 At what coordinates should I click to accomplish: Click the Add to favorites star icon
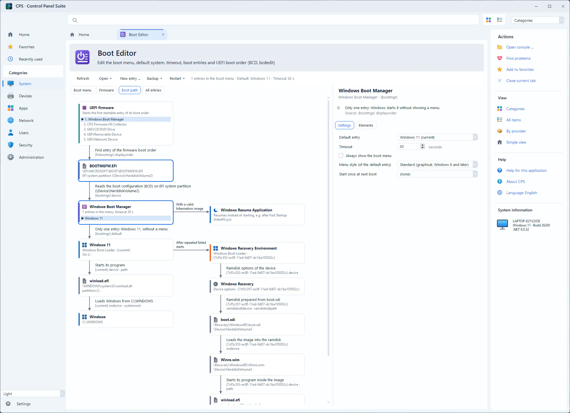point(500,69)
